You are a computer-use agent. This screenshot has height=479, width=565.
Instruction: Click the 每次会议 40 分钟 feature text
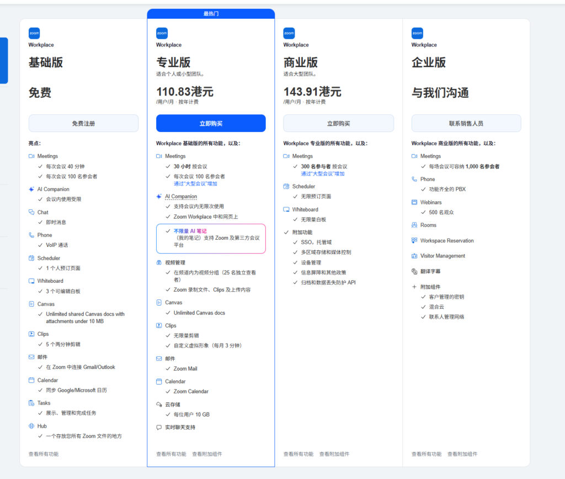[65, 166]
